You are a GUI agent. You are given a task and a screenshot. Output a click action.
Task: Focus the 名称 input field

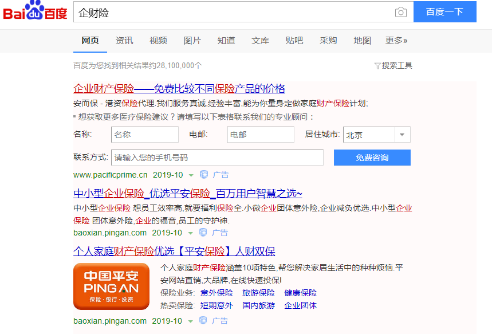[x=145, y=135]
